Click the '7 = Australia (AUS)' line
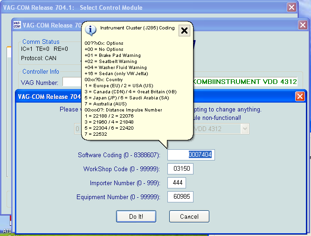Image resolution: width=311 pixels, height=236 pixels. click(105, 104)
